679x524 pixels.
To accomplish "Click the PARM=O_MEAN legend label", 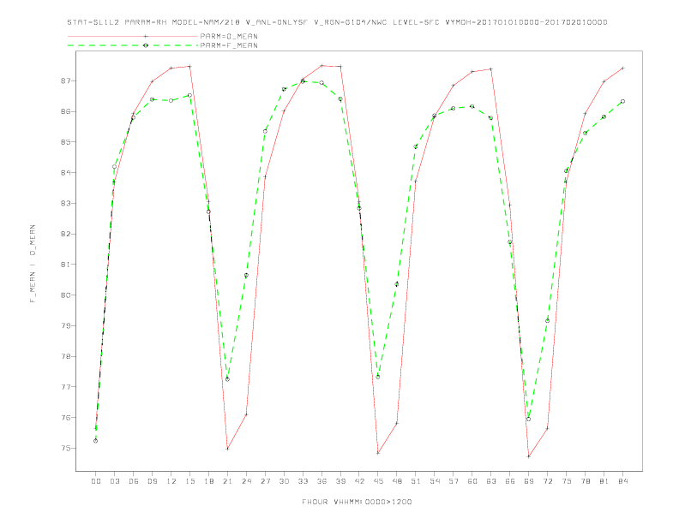I will click(x=229, y=36).
